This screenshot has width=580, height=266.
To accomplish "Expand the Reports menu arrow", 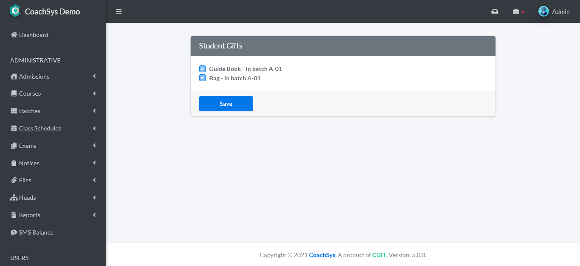I will pyautogui.click(x=94, y=215).
